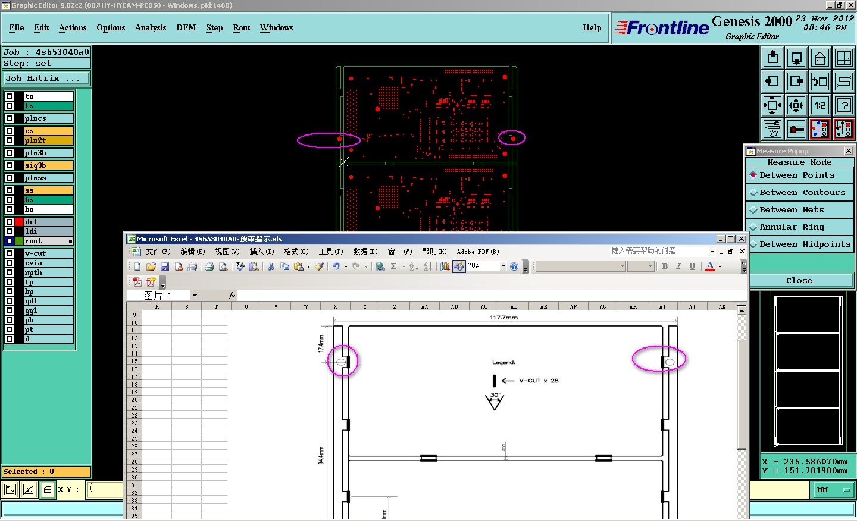Image resolution: width=857 pixels, height=521 pixels.
Task: Toggle display checkbox for layer drl
Action: tap(10, 222)
